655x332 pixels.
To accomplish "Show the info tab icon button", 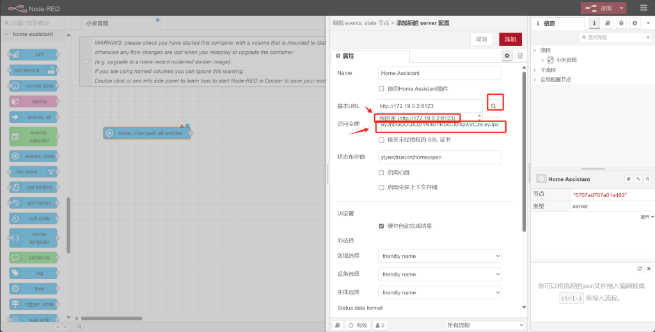I will 594,24.
